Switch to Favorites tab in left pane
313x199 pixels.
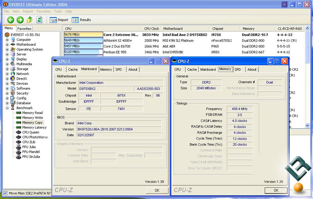[x=24, y=28]
